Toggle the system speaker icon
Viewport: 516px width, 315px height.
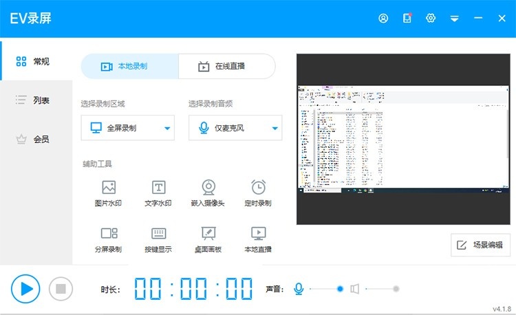click(355, 289)
